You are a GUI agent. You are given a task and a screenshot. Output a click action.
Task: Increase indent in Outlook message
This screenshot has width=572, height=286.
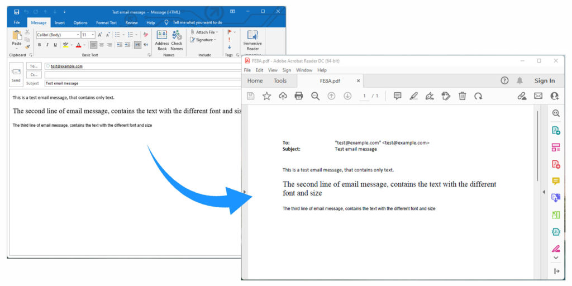tap(127, 45)
